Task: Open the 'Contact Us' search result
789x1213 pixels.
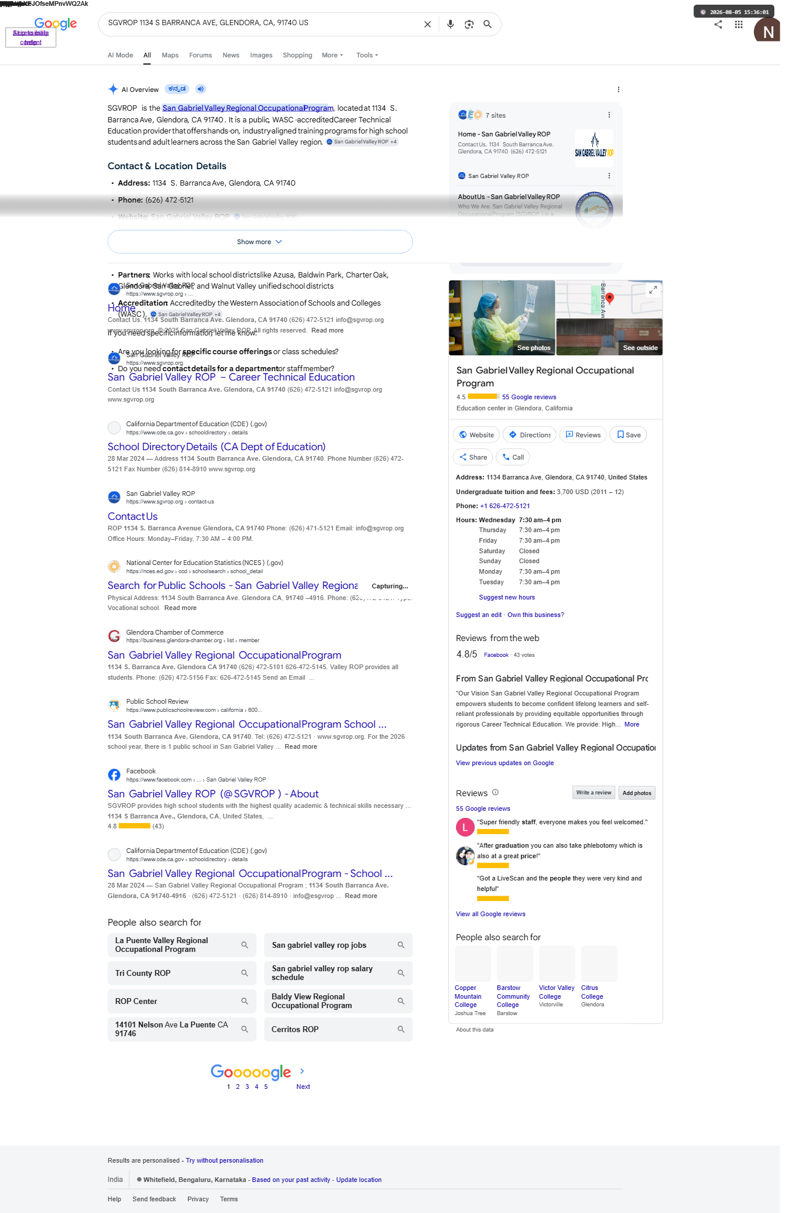Action: click(x=133, y=516)
